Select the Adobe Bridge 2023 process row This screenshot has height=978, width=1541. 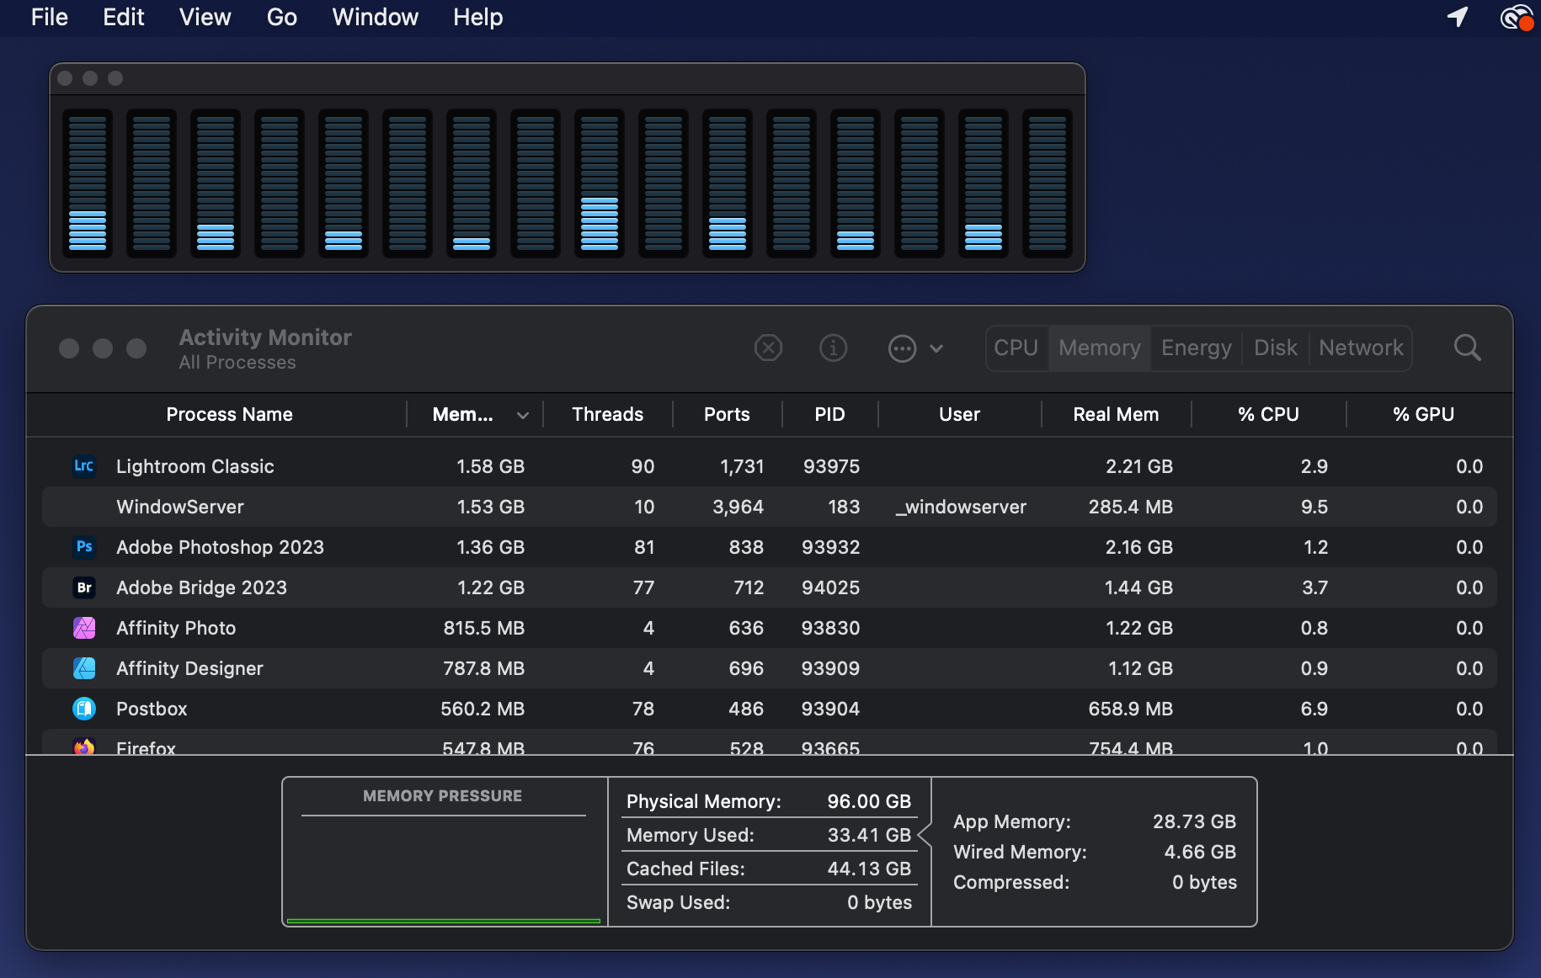pyautogui.click(x=770, y=587)
